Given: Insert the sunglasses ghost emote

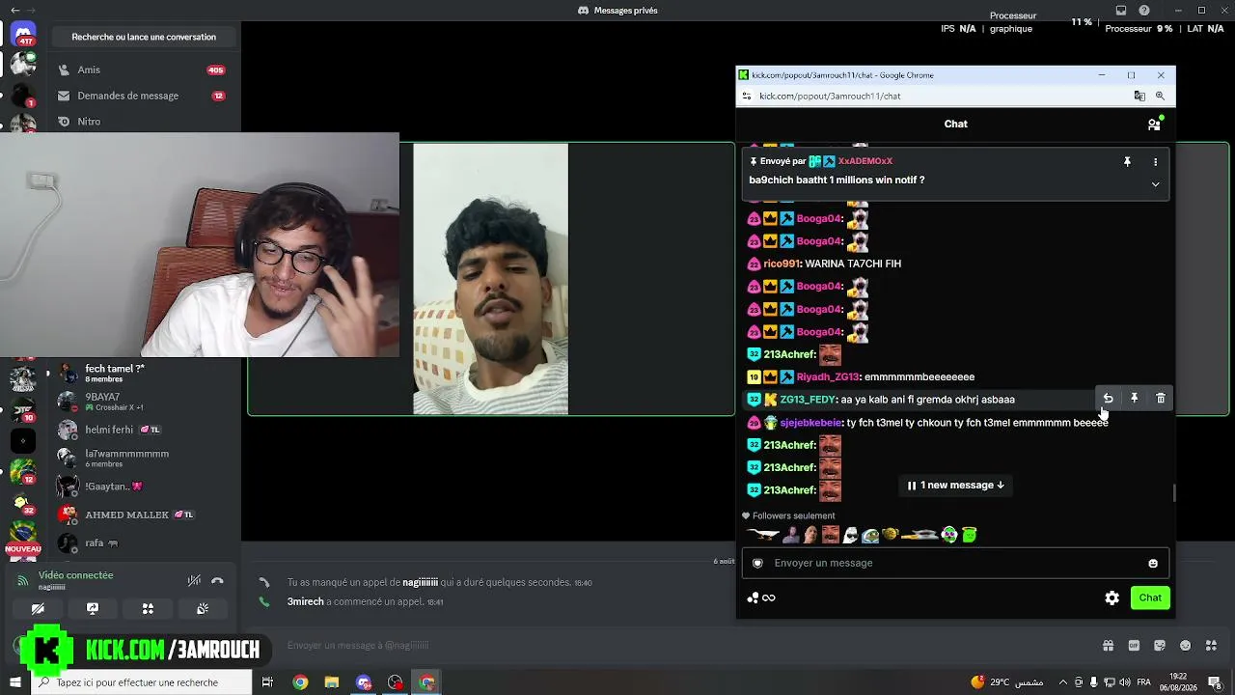Looking at the screenshot, I should click(x=850, y=535).
